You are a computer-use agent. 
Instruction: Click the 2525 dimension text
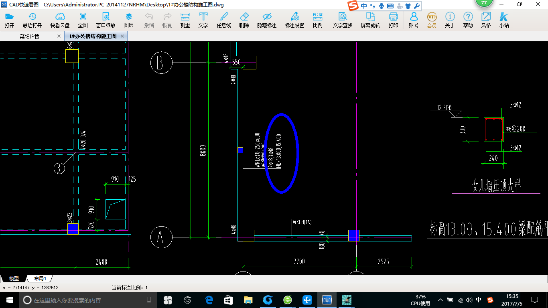click(x=384, y=261)
